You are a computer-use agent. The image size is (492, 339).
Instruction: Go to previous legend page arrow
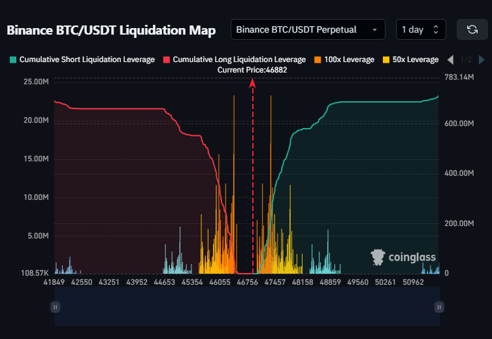point(451,59)
